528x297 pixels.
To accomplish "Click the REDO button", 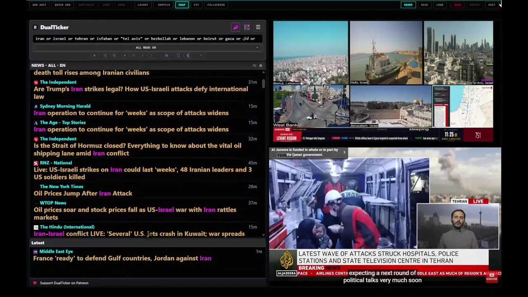I will tap(122, 5).
